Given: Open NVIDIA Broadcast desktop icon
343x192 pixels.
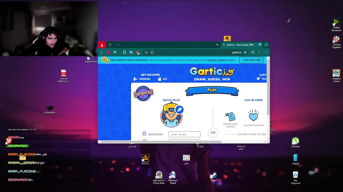Looking at the screenshot, I should point(336,25).
